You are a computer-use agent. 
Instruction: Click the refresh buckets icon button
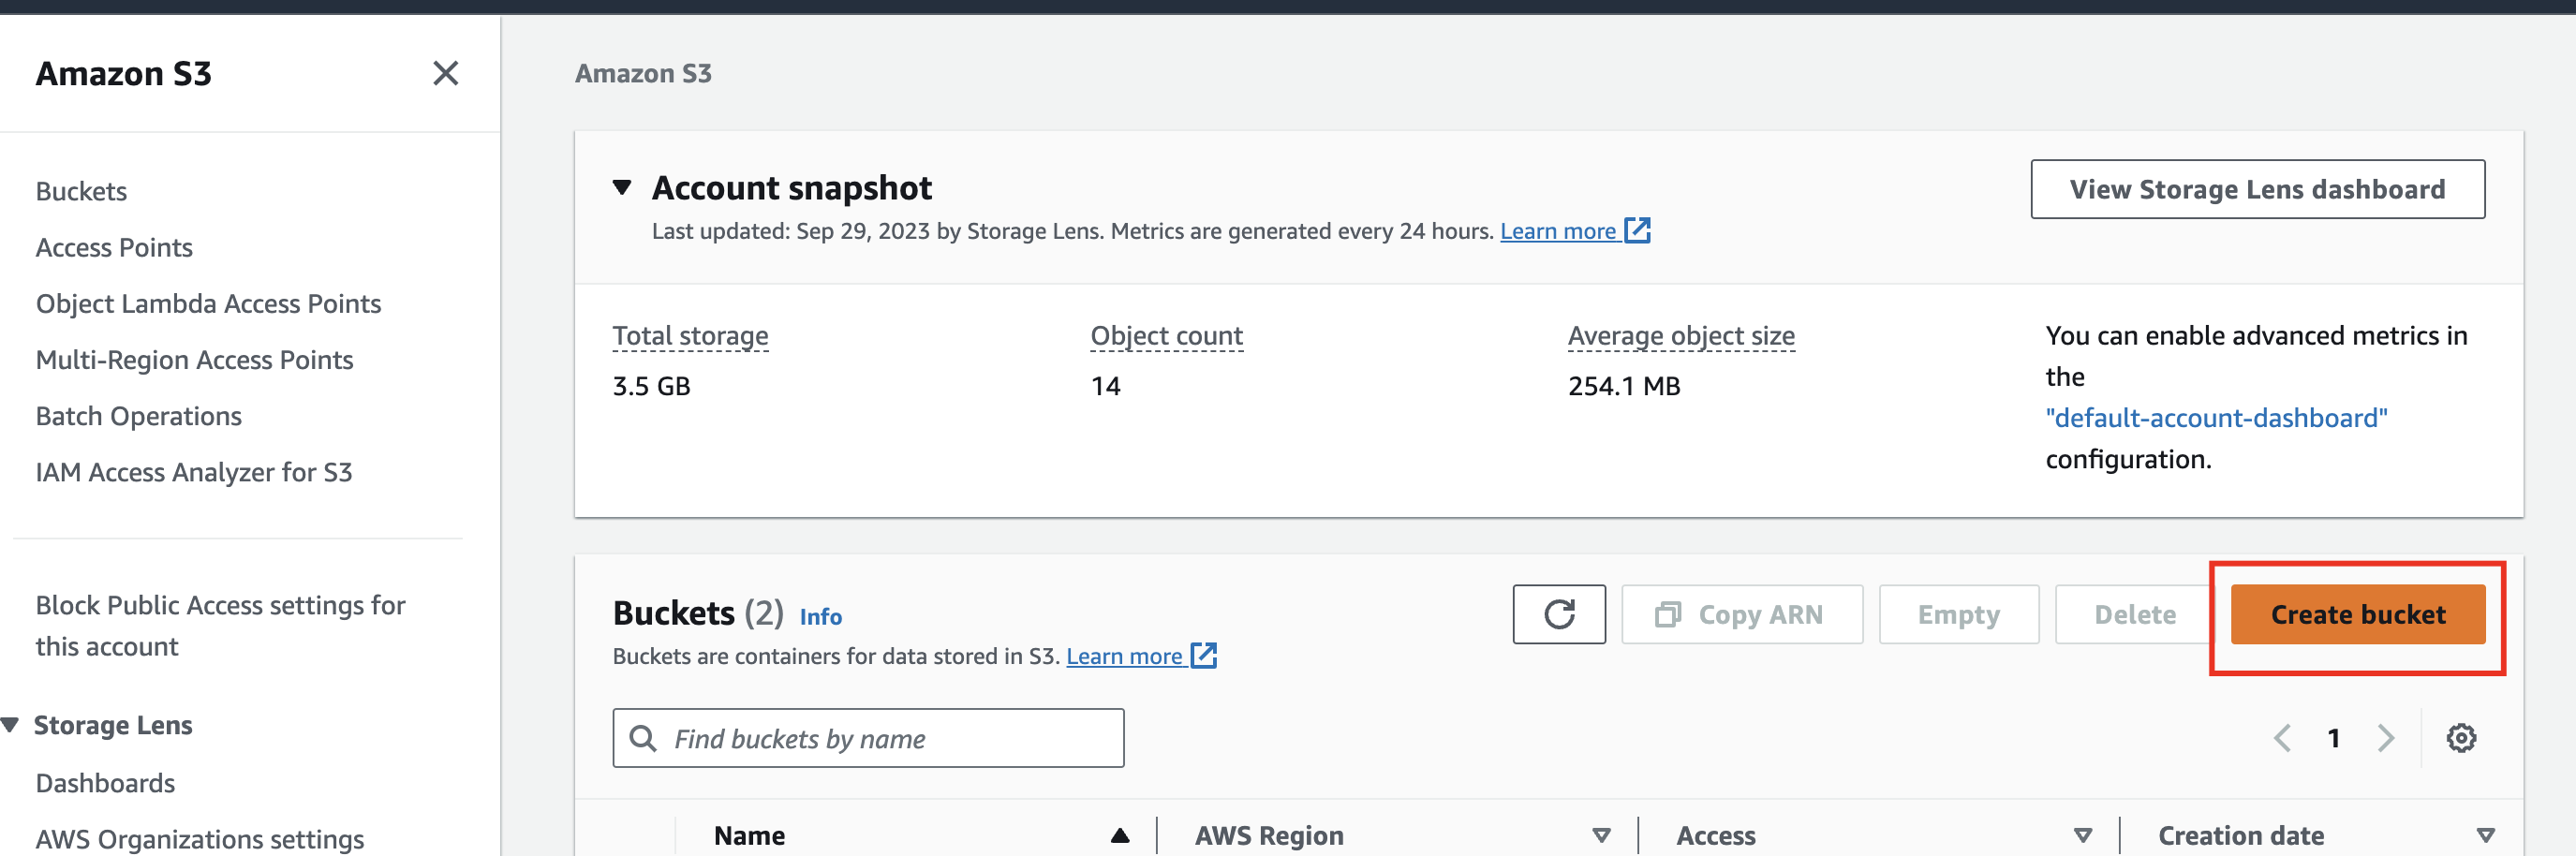pyautogui.click(x=1558, y=614)
